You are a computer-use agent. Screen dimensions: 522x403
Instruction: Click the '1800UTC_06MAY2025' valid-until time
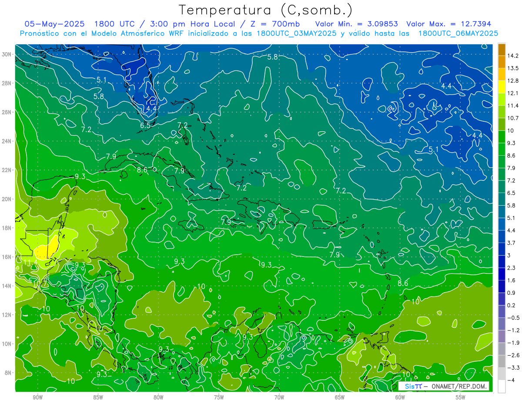click(458, 33)
